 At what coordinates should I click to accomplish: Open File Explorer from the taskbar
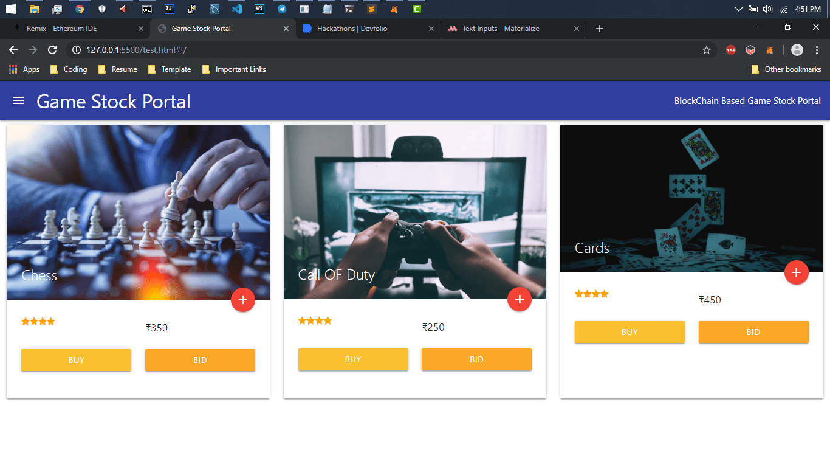pos(35,9)
